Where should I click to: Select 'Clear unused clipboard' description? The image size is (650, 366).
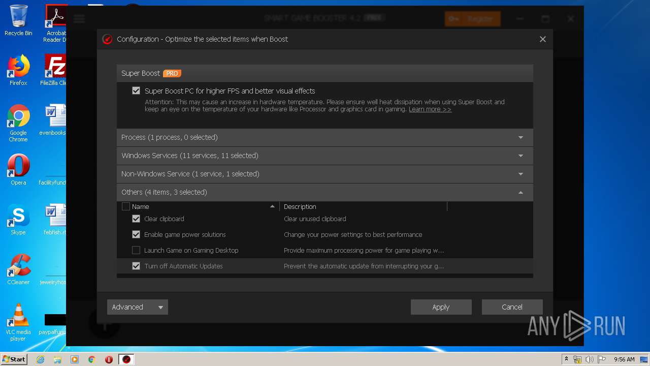315,219
